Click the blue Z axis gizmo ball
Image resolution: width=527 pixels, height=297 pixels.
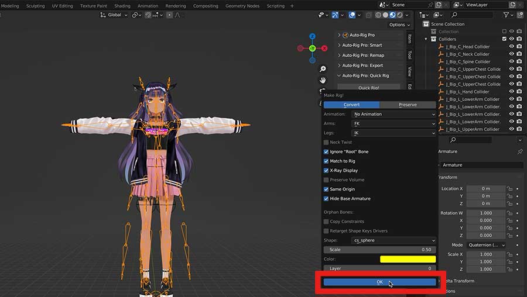pyautogui.click(x=312, y=36)
